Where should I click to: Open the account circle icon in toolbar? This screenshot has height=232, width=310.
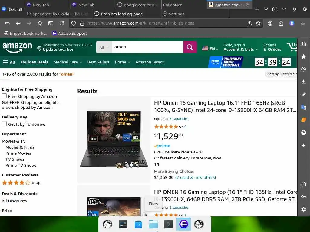point(270,23)
